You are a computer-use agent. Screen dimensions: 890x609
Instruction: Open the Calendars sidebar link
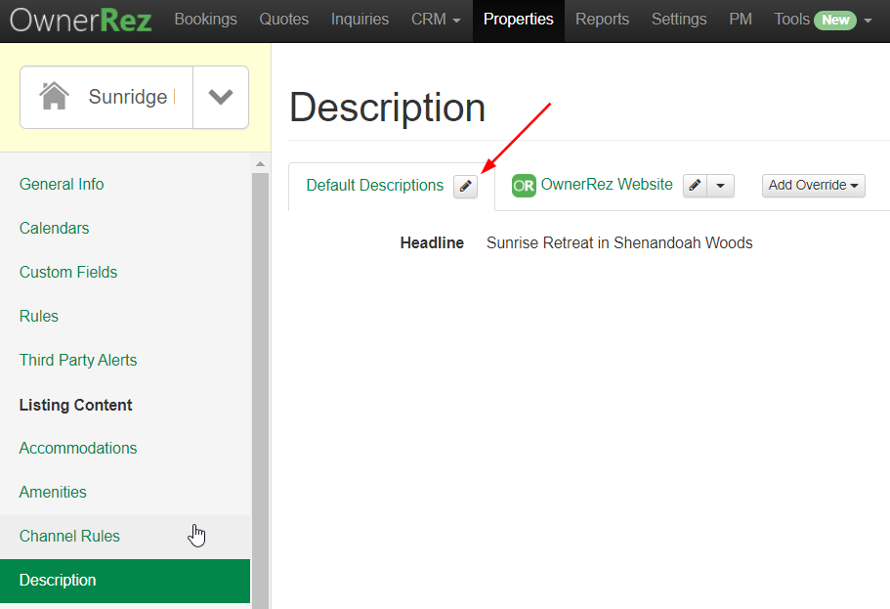point(54,228)
